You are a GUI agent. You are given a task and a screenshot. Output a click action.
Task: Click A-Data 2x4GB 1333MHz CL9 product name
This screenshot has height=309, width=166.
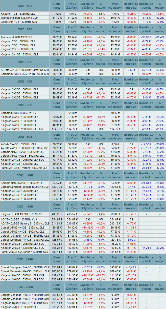click(x=18, y=144)
